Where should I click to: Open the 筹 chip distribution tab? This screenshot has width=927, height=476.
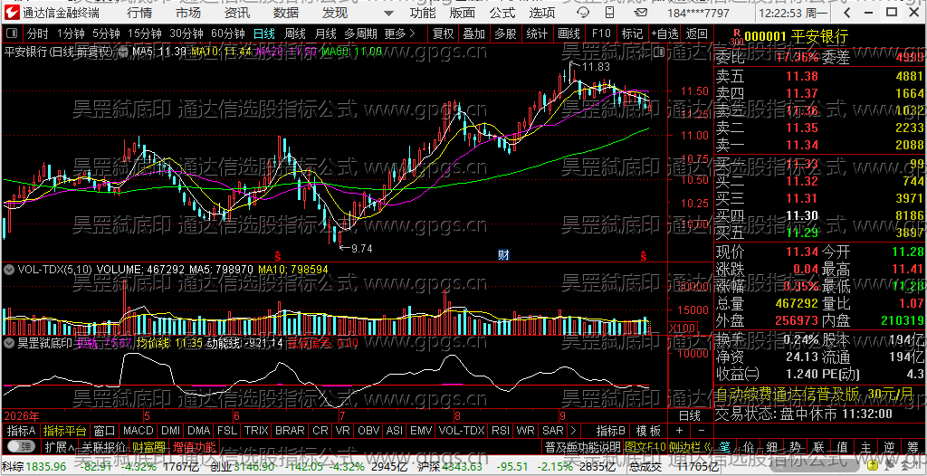(913, 446)
